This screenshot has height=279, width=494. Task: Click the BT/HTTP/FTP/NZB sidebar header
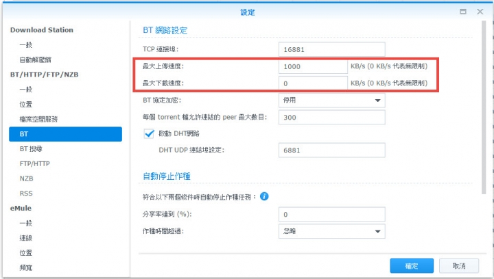tap(44, 75)
